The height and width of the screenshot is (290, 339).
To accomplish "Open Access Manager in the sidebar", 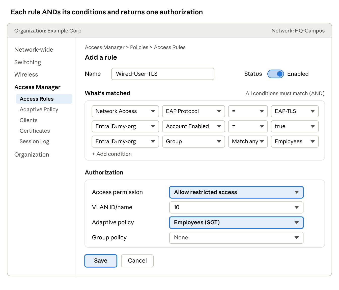I will coord(37,87).
